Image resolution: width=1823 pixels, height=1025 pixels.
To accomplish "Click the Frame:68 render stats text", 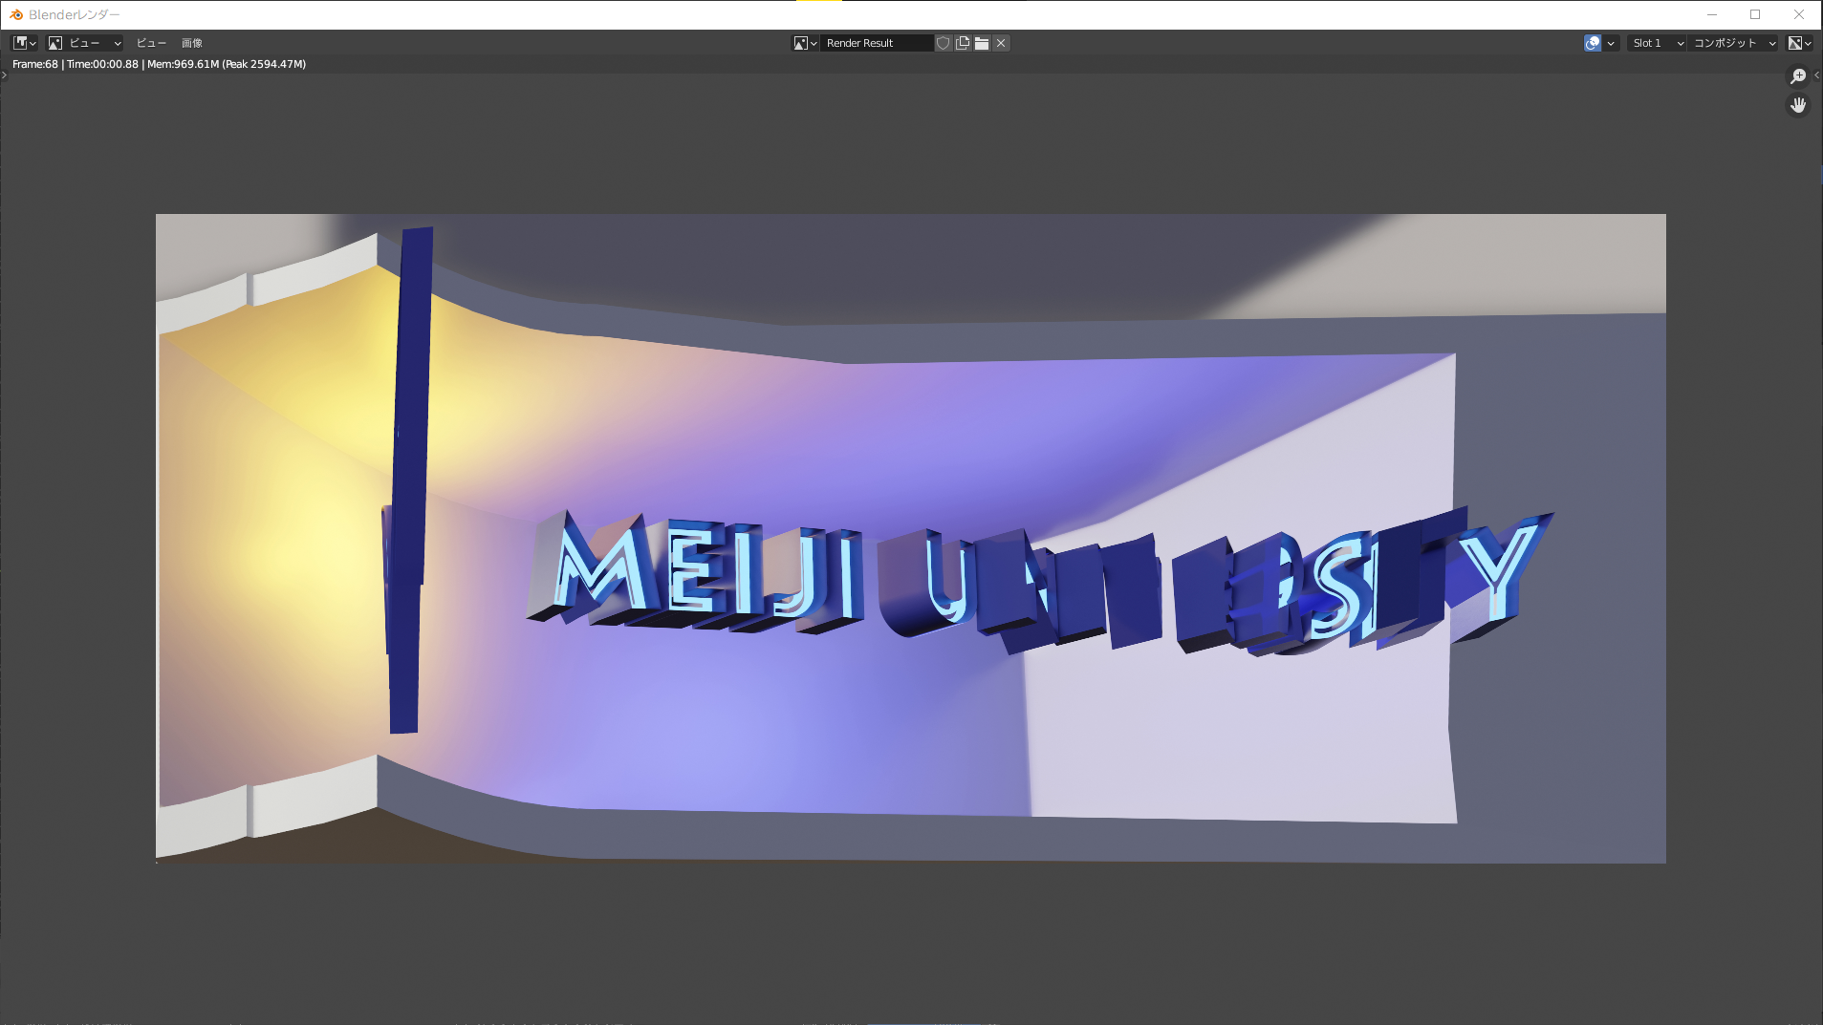I will tap(159, 64).
